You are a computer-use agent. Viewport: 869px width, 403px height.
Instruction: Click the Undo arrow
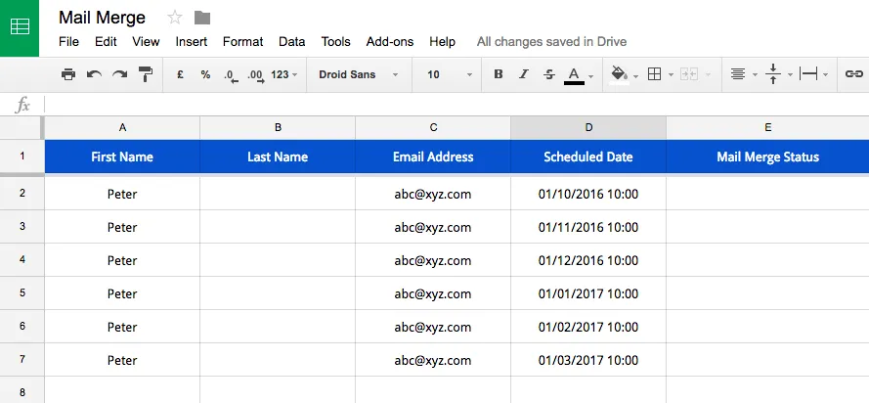tap(94, 74)
